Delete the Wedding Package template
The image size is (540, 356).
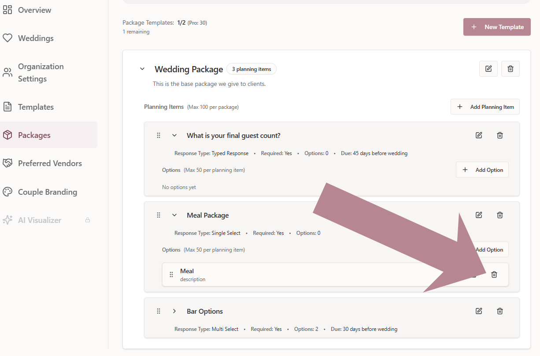pyautogui.click(x=510, y=69)
